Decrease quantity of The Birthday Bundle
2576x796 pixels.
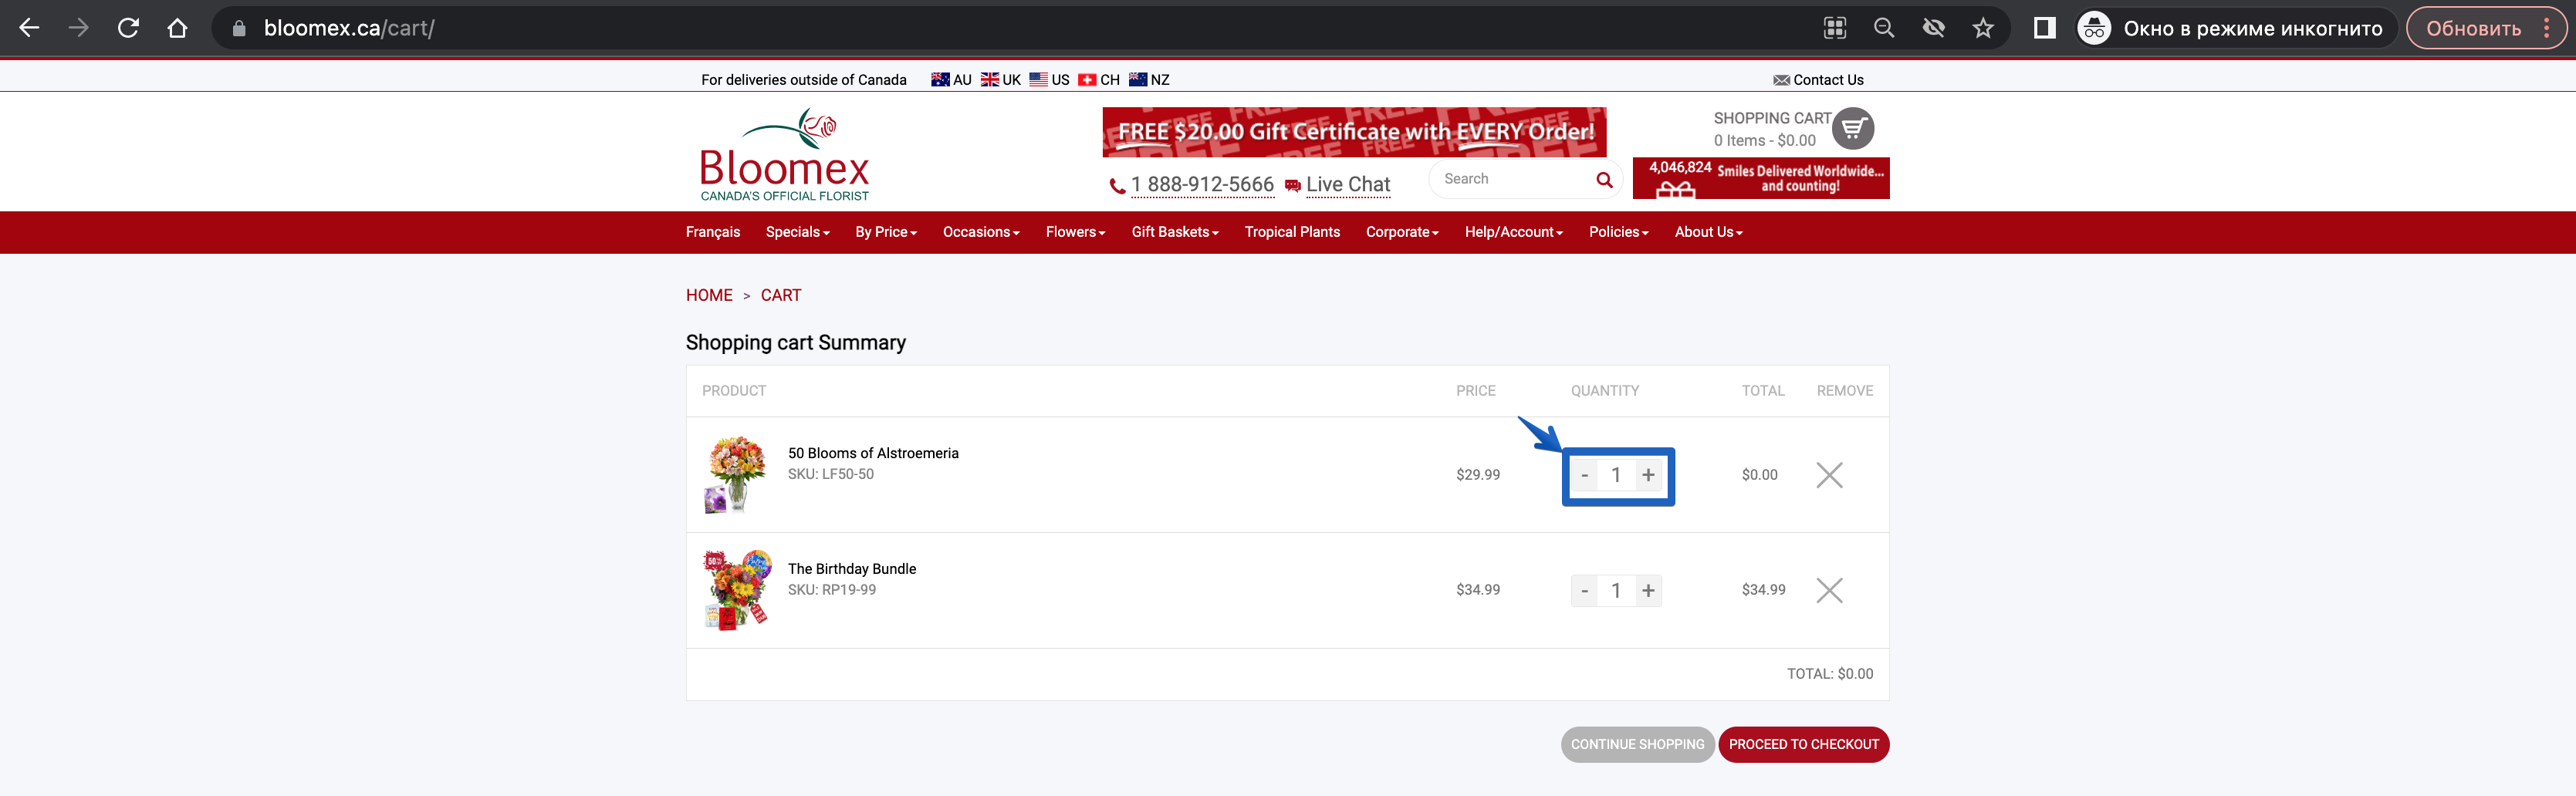[1584, 591]
